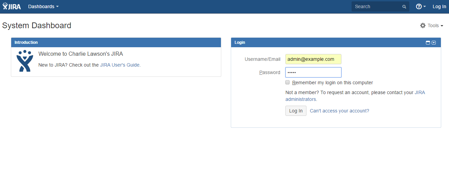
Task: Click Log In in the top bar
Action: [439, 6]
